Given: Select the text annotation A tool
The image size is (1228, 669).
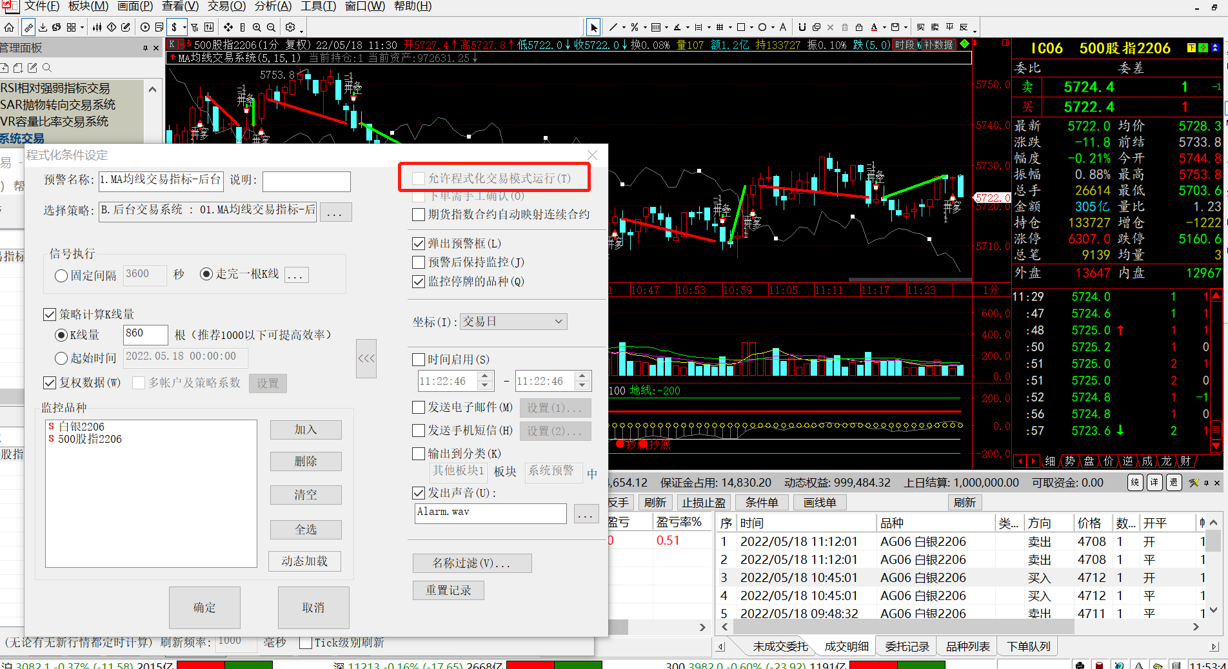Looking at the screenshot, I should pyautogui.click(x=783, y=27).
